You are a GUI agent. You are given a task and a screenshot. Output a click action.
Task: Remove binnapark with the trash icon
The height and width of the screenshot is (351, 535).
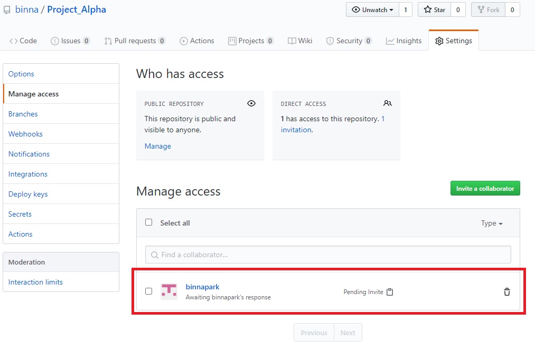click(507, 292)
